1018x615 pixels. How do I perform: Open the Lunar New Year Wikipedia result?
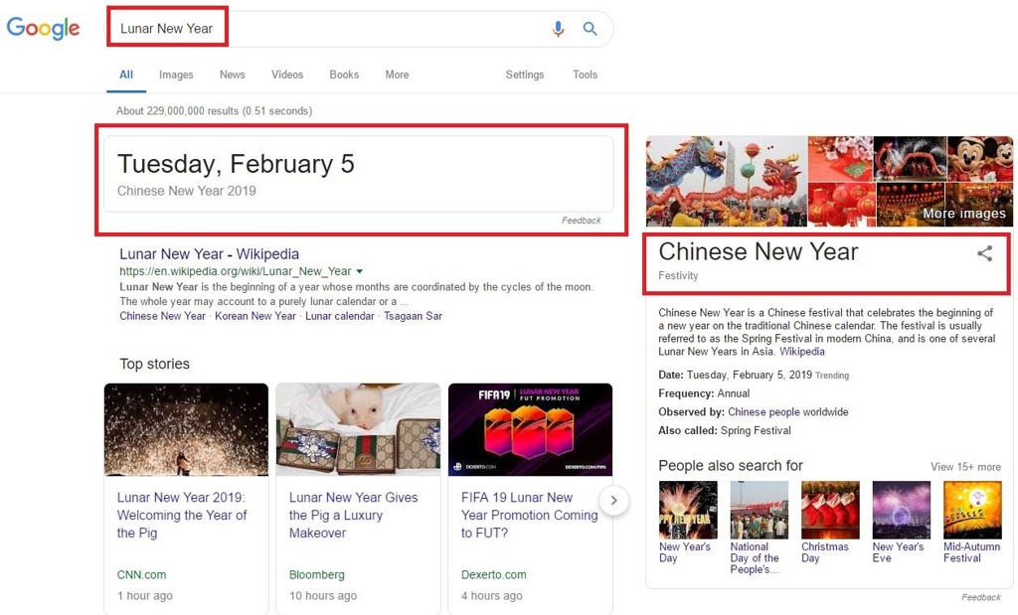click(209, 254)
